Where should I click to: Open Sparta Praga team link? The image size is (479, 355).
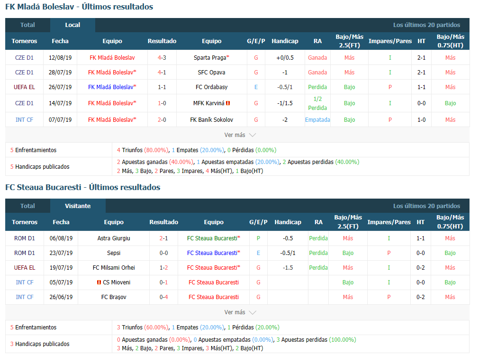pos(211,57)
